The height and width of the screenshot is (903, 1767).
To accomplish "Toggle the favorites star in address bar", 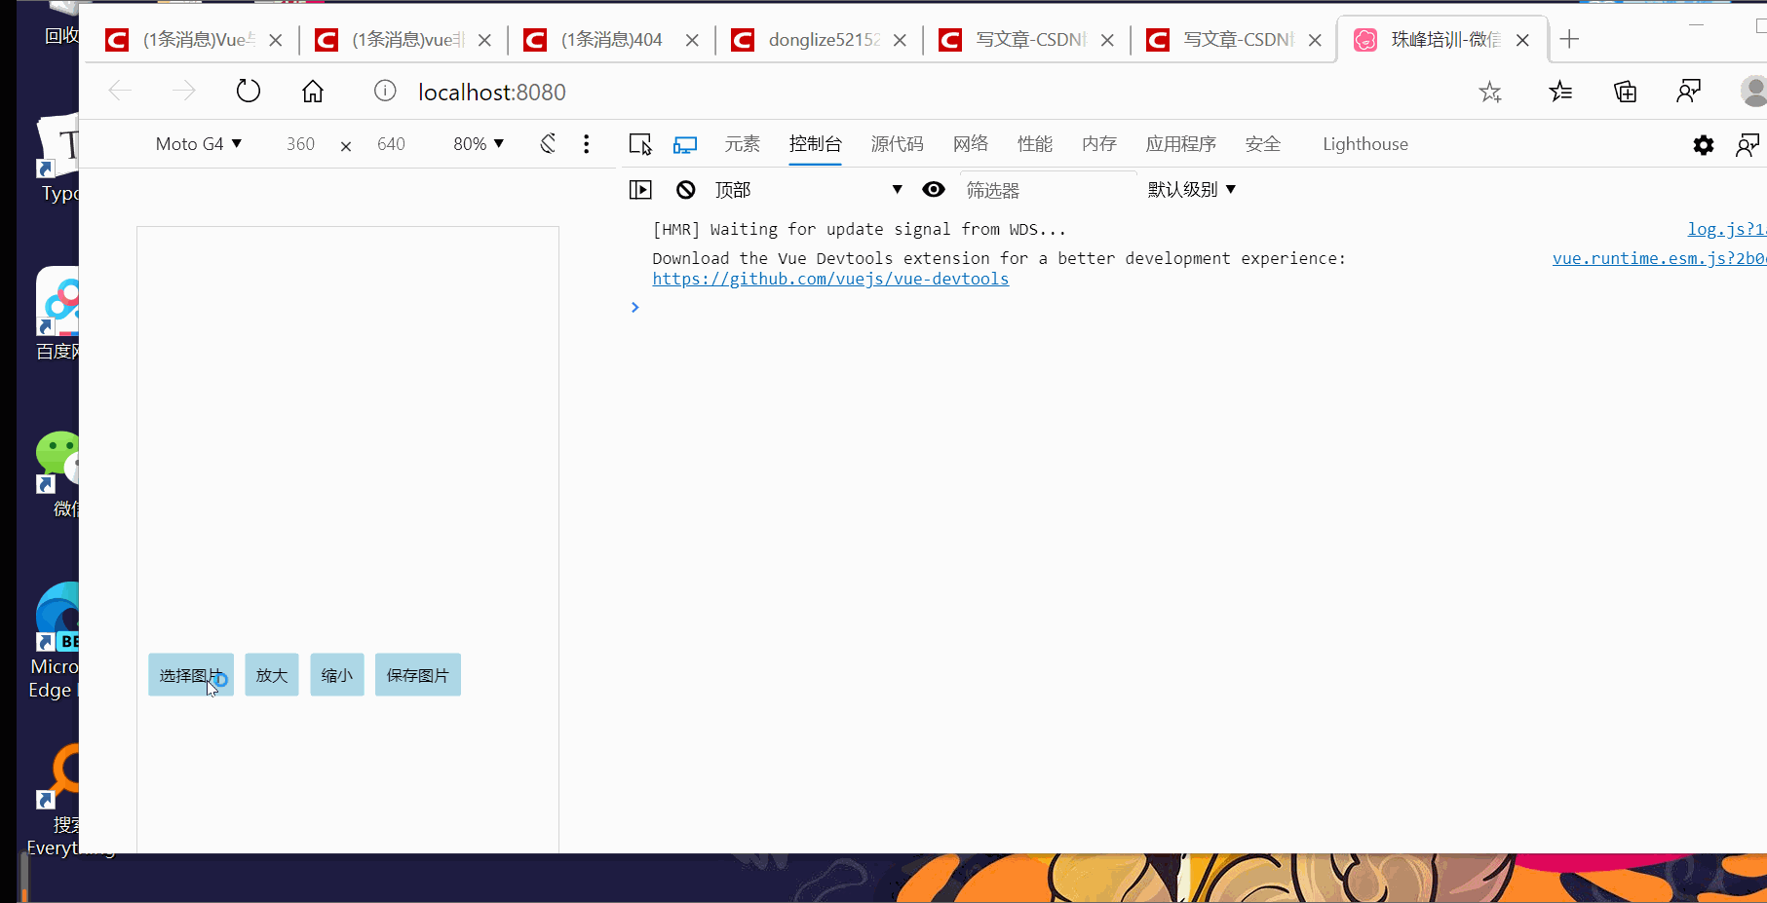I will [x=1489, y=91].
